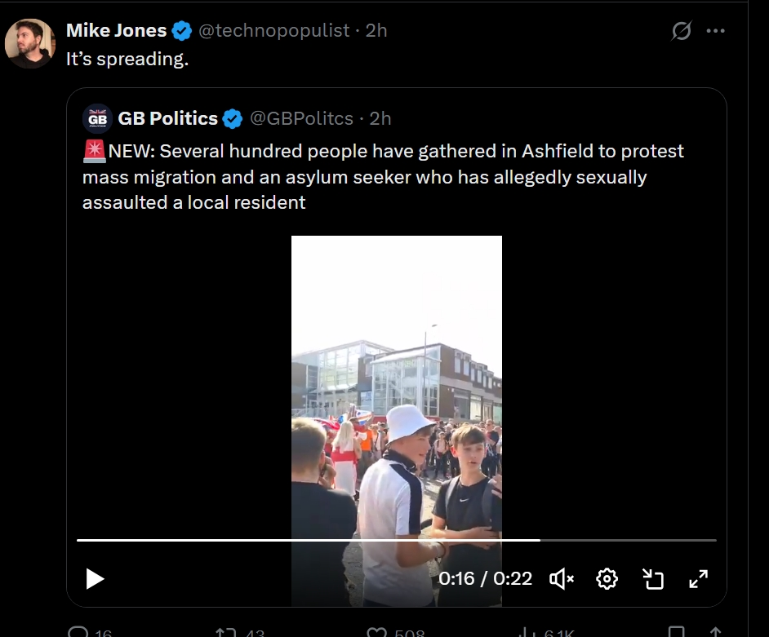Repost this tweet via retweet icon

pos(225,632)
